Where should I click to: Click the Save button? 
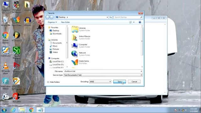coord(119,82)
